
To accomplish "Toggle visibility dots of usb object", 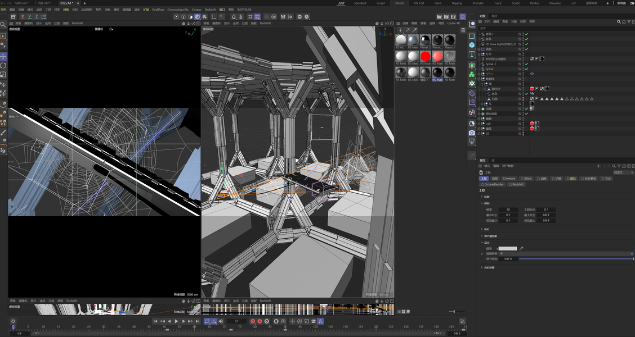I will coord(523,124).
